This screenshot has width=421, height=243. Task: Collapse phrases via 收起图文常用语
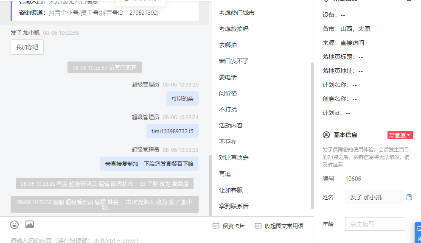pos(279,226)
